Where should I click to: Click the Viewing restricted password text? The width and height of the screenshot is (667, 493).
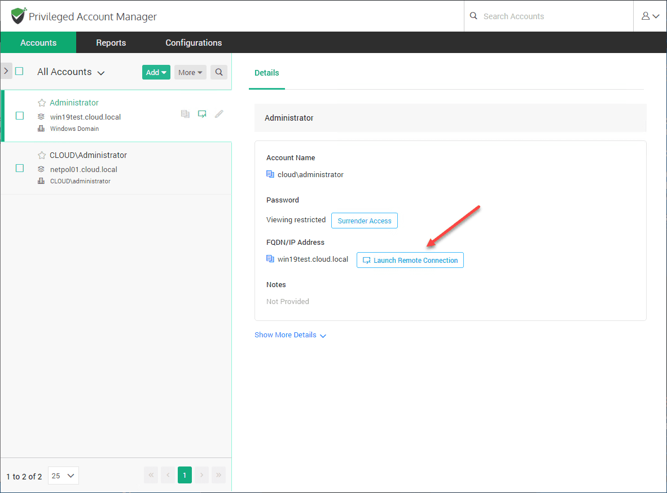(x=296, y=220)
